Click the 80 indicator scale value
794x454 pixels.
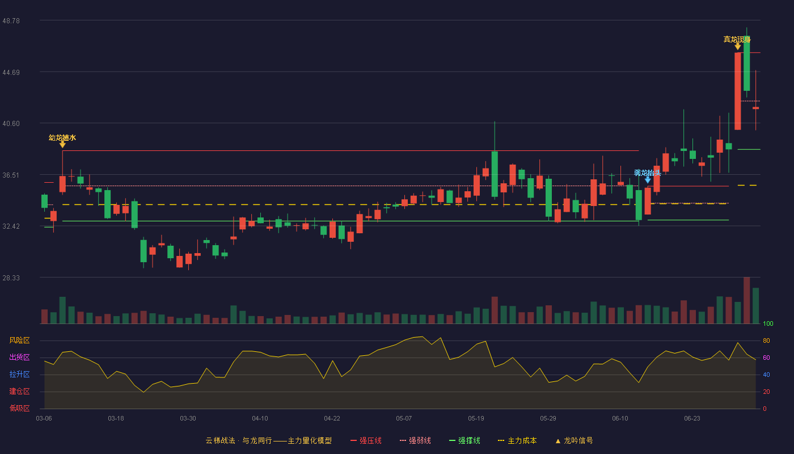(766, 340)
